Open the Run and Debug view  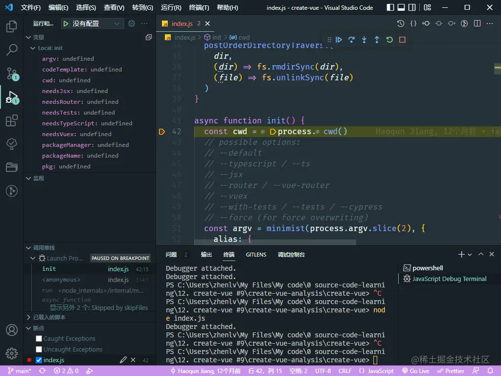click(x=12, y=97)
